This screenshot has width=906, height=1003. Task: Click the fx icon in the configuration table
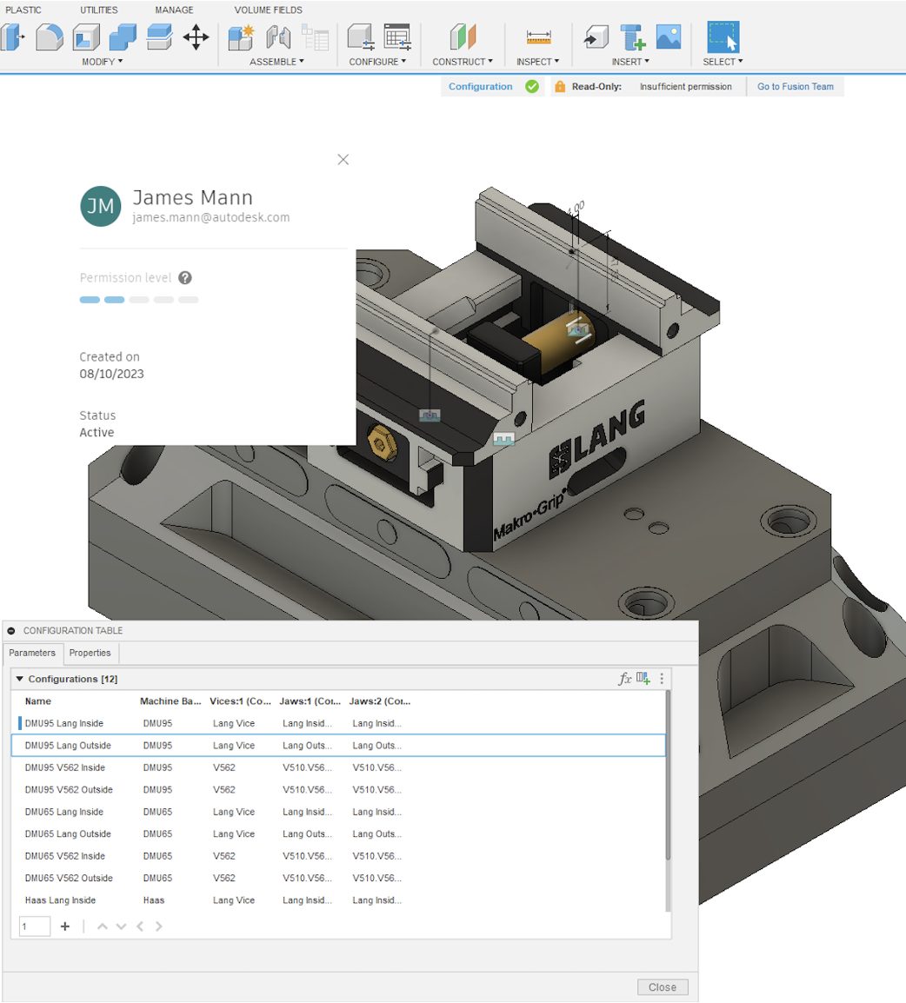point(624,679)
